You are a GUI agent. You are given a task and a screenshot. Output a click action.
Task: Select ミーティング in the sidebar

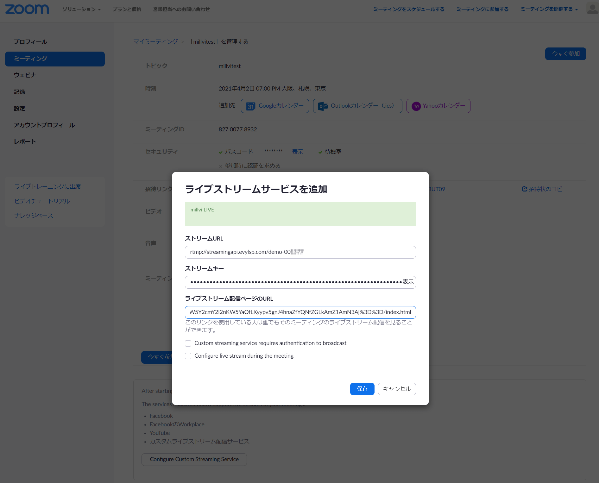click(30, 59)
